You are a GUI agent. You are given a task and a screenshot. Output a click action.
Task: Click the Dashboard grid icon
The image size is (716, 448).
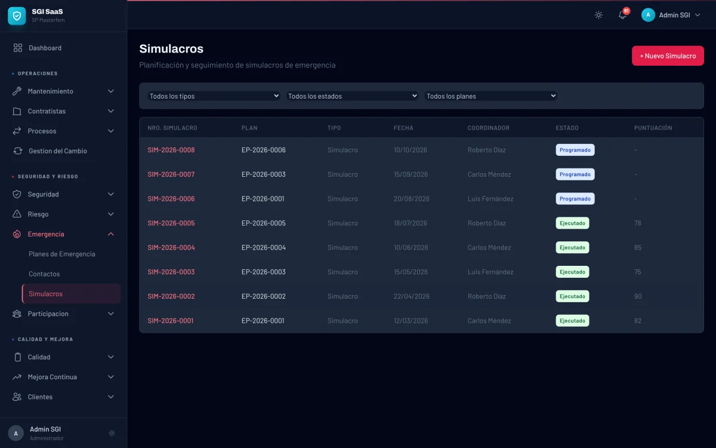[18, 48]
